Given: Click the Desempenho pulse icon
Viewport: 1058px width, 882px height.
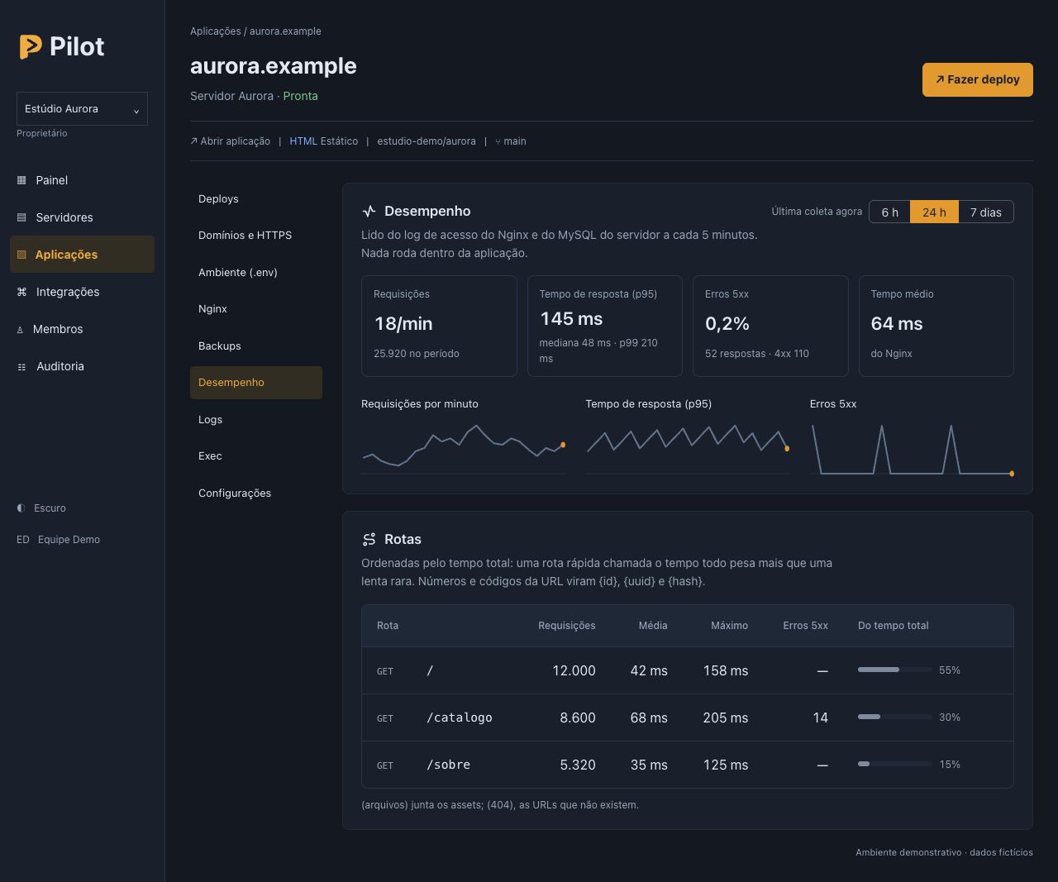Looking at the screenshot, I should point(369,211).
